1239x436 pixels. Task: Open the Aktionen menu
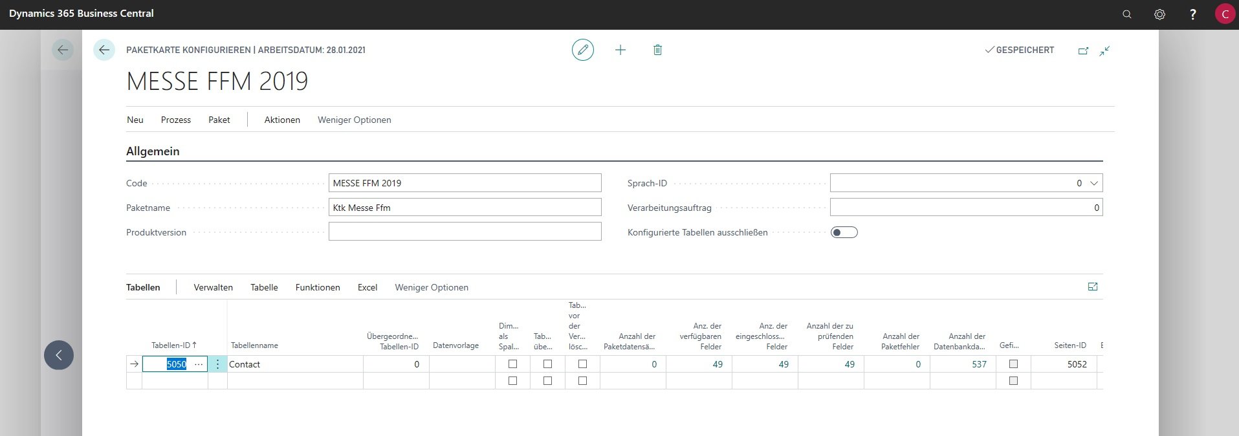(x=282, y=120)
